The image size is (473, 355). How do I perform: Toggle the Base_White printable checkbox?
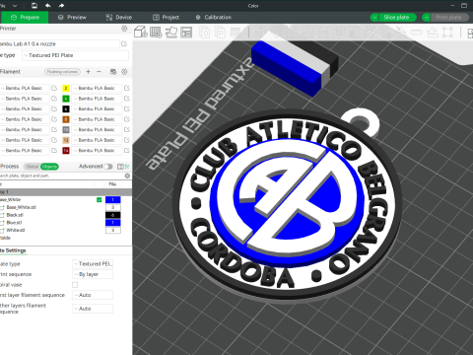tap(99, 200)
